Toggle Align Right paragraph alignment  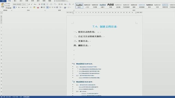click(x=52, y=7)
